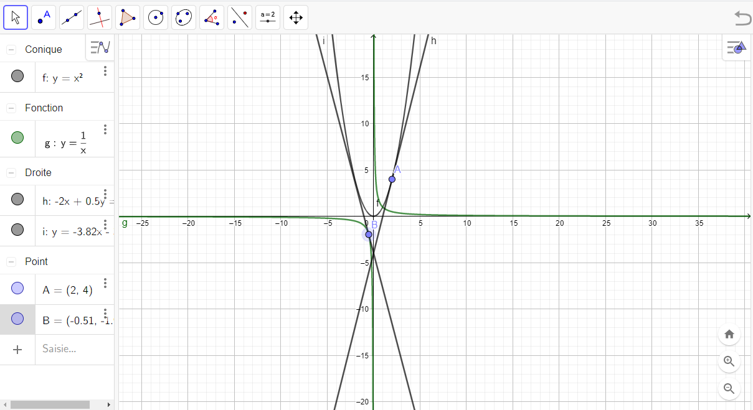Select the Move arrow tool
This screenshot has width=753, height=410.
(16, 17)
